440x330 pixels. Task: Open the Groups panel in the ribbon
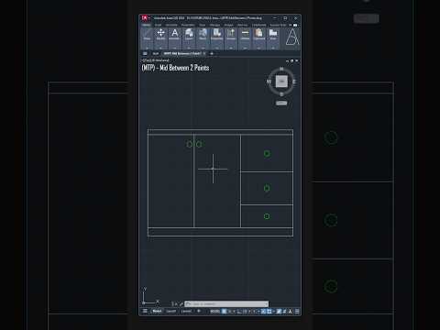pos(231,38)
